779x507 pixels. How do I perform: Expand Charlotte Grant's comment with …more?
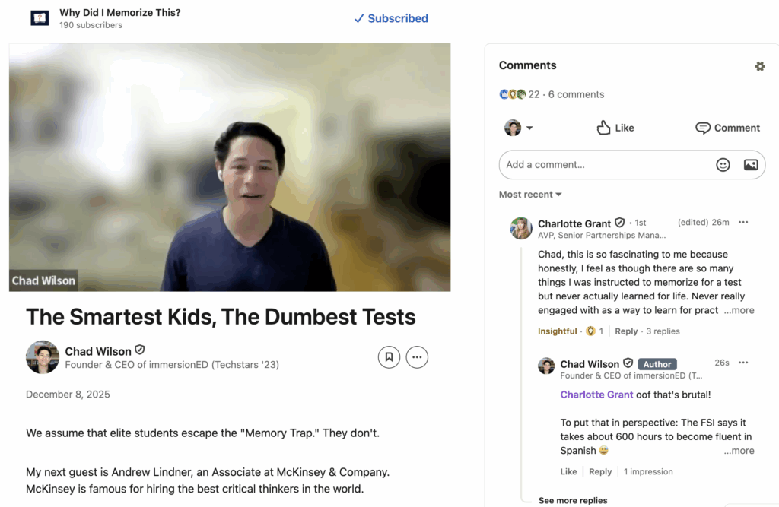[x=739, y=310]
